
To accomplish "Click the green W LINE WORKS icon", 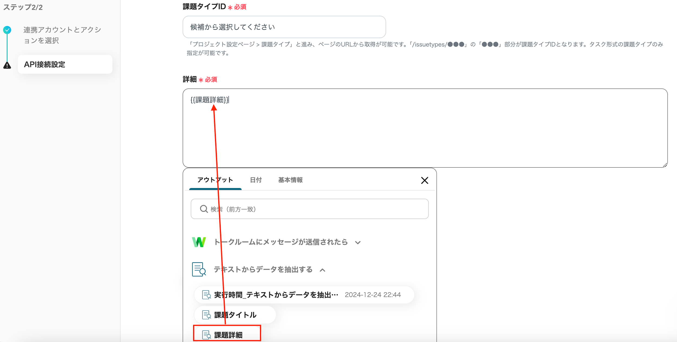I will (199, 242).
